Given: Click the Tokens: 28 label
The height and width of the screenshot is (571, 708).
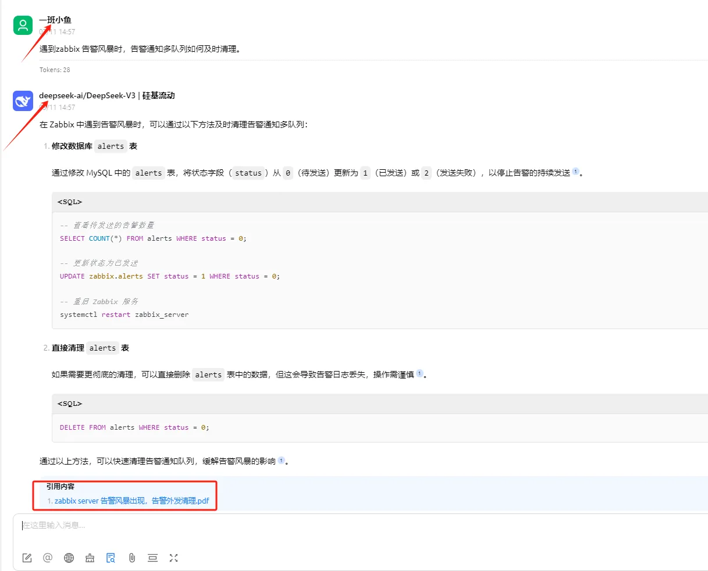Looking at the screenshot, I should point(55,70).
